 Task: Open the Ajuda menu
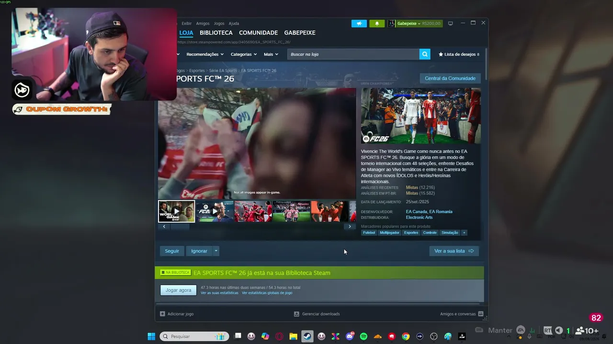click(x=234, y=23)
